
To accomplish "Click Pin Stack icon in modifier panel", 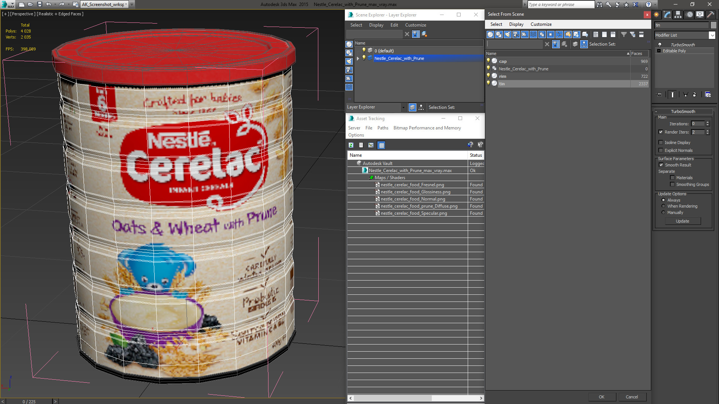I will pyautogui.click(x=659, y=95).
